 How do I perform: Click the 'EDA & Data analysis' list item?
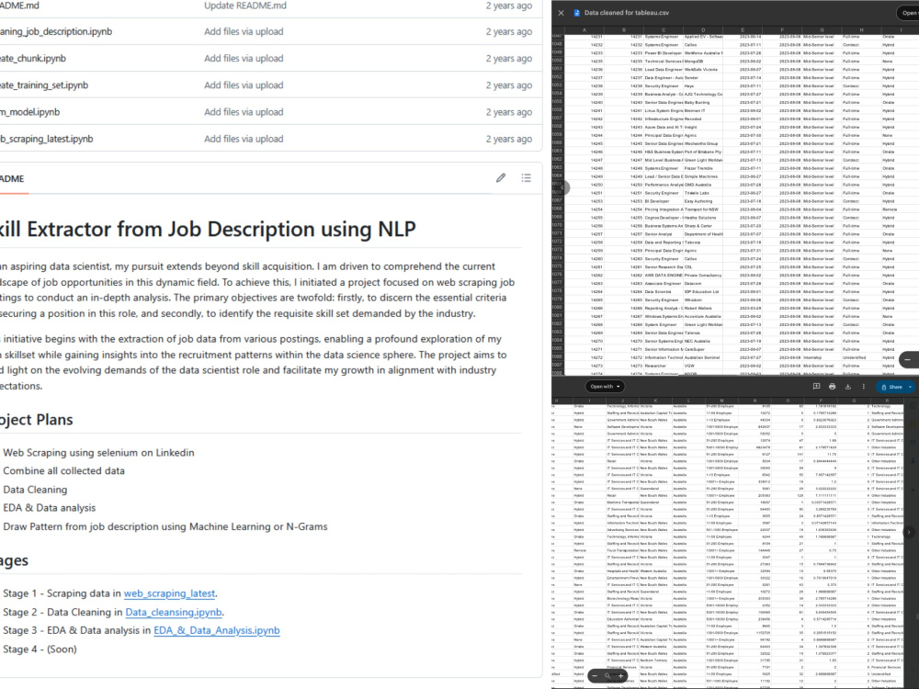tap(50, 508)
